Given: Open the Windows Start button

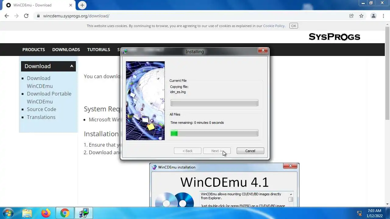Looking at the screenshot, I should click(8, 213).
